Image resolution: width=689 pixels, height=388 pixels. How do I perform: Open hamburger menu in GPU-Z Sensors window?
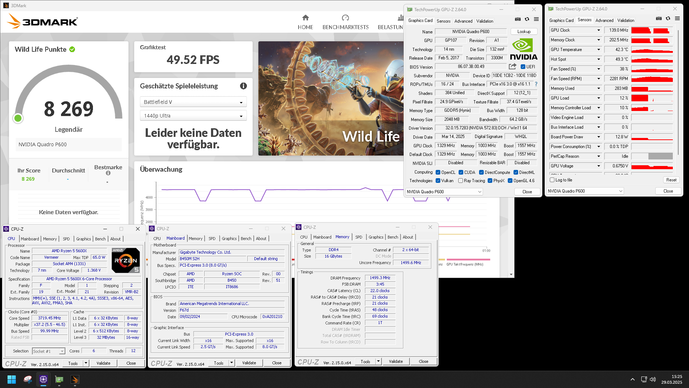point(677,19)
